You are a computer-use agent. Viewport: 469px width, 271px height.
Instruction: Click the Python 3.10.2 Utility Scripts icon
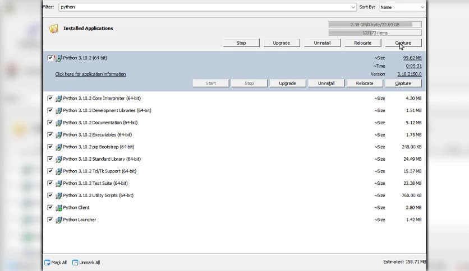click(x=58, y=196)
